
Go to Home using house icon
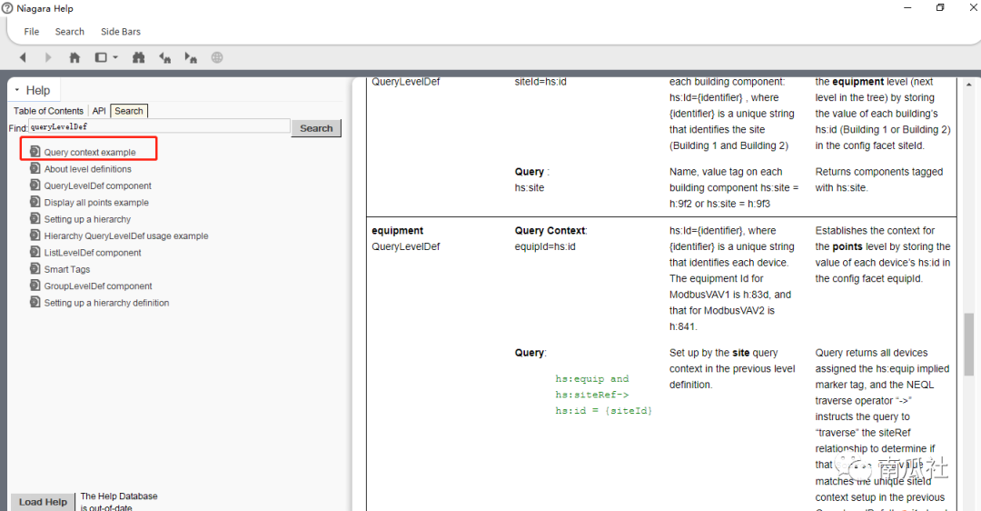pyautogui.click(x=74, y=57)
